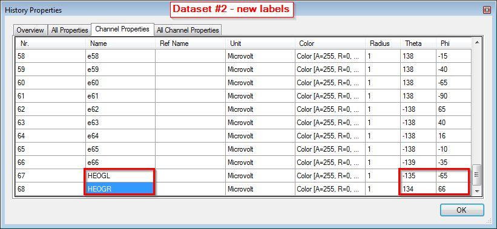Click the Radius cell in row e66
The width and height of the screenshot is (497, 229).
[x=383, y=163]
